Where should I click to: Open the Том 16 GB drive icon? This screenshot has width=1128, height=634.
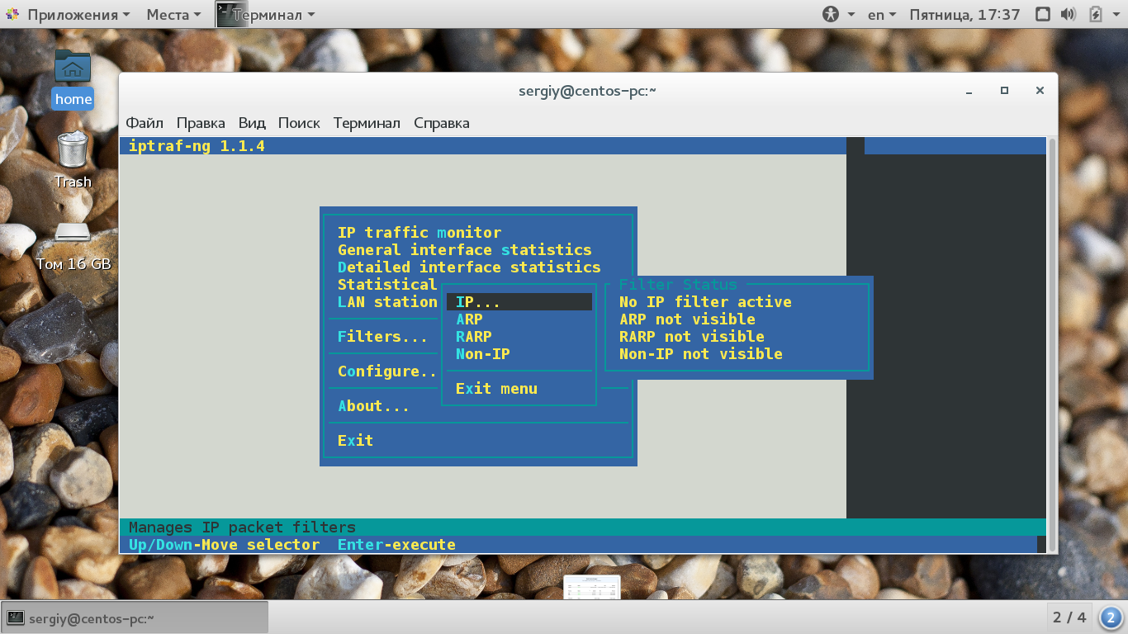[73, 245]
